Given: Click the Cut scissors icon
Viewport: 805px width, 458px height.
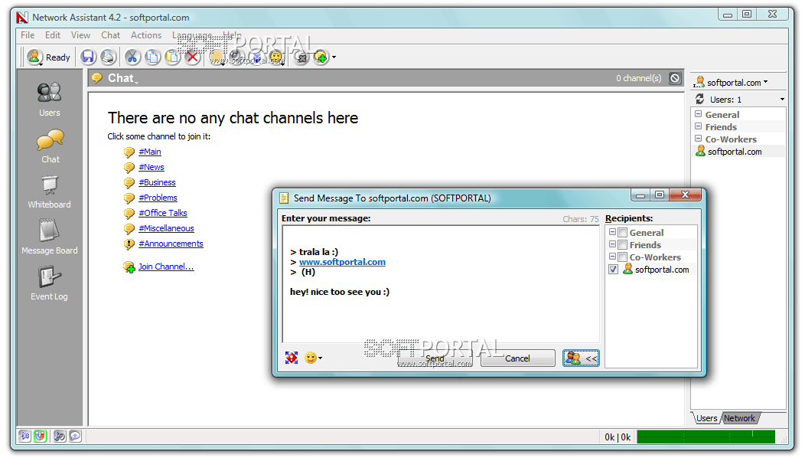Looking at the screenshot, I should click(132, 57).
